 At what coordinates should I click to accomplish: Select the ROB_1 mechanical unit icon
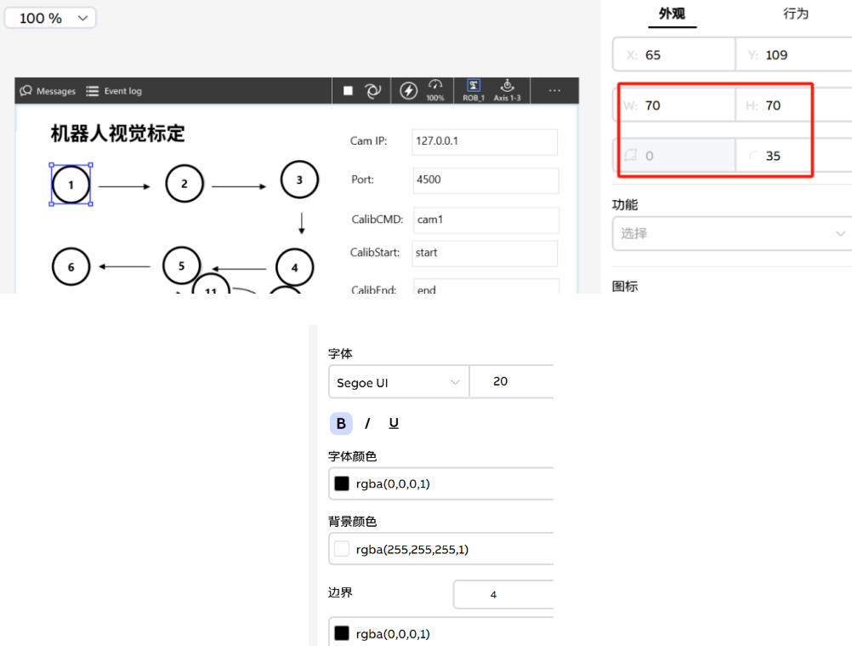pos(474,90)
